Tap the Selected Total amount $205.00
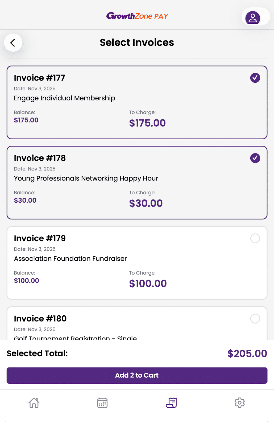Screen dimensions: 274x422 (x=247, y=353)
